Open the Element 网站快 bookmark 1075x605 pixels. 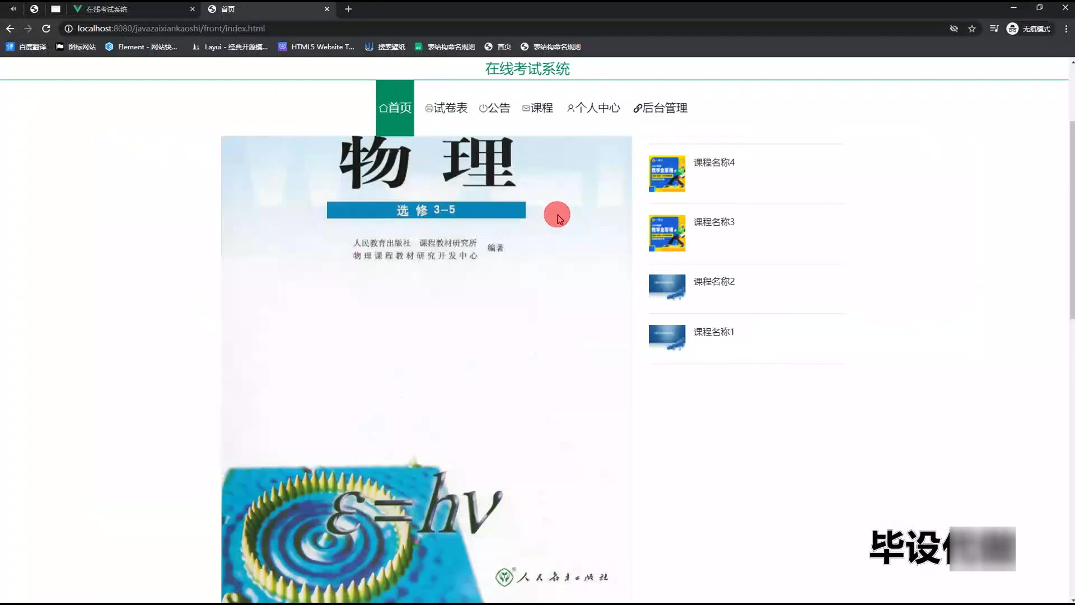[x=141, y=47]
